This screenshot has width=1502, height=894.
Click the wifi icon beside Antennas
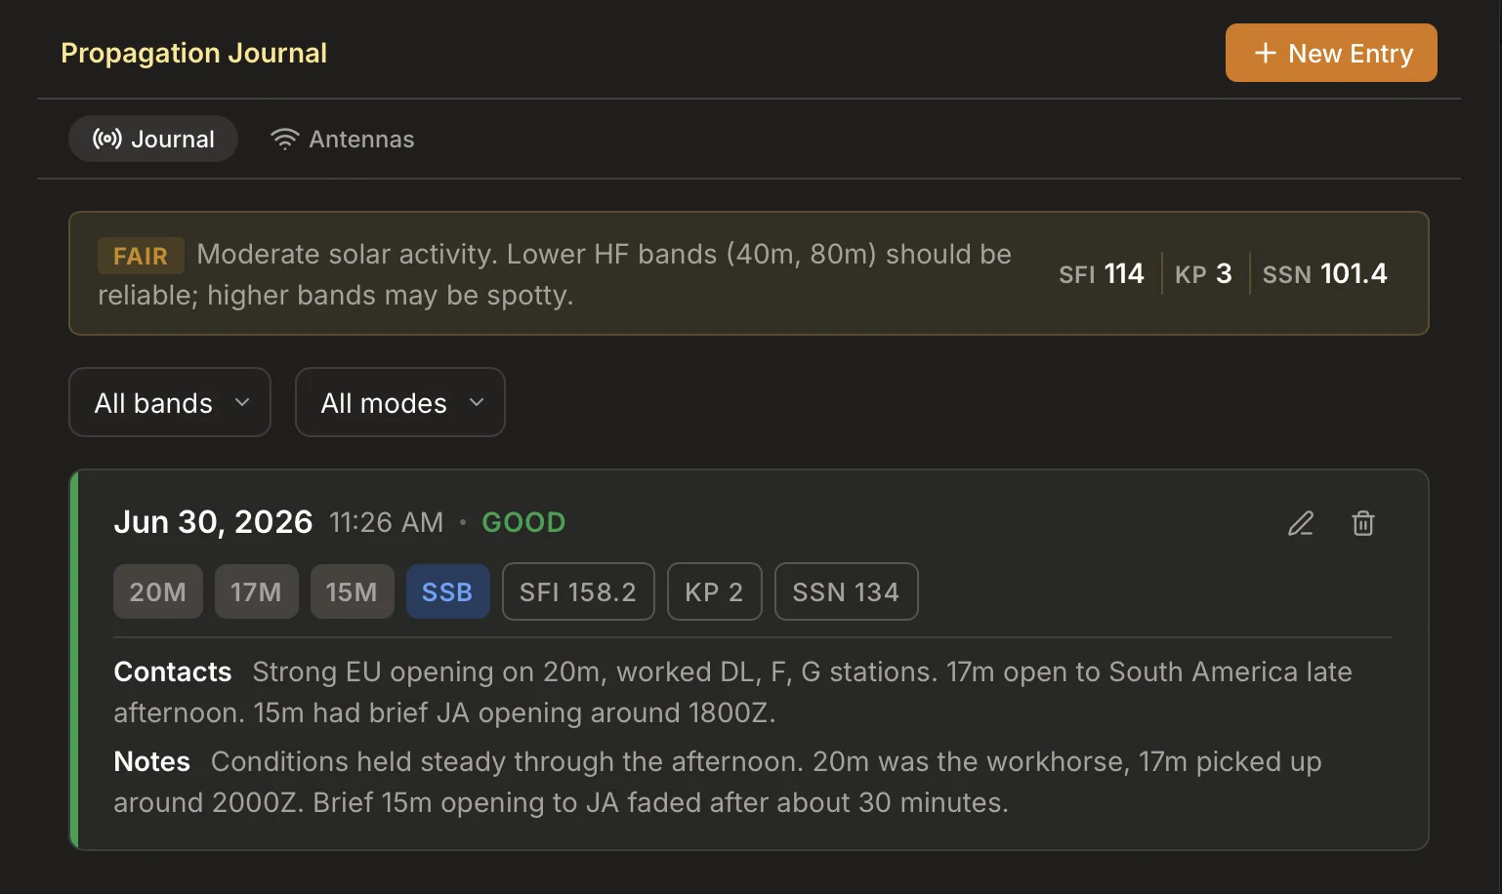point(284,139)
